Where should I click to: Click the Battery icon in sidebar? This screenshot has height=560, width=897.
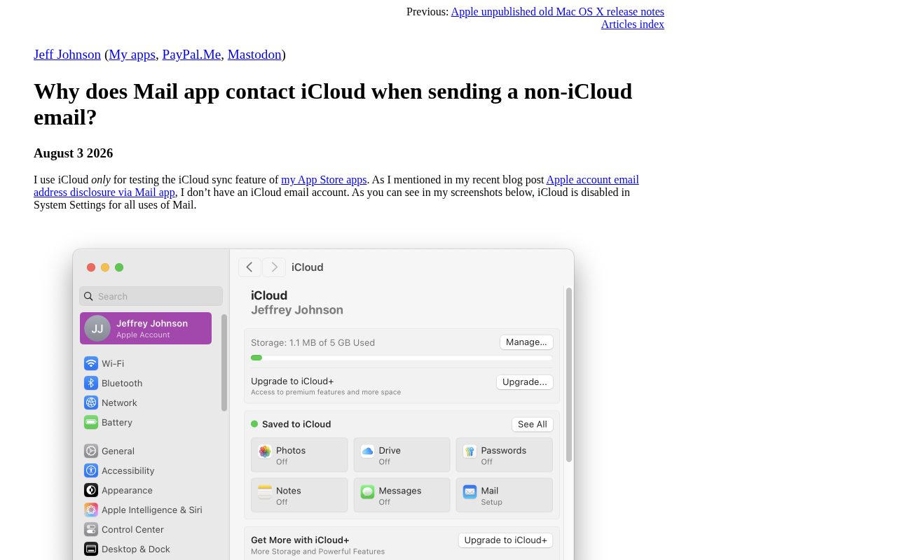point(91,422)
